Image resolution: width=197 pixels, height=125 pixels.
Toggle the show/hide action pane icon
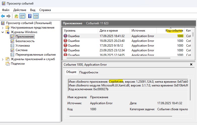(x=36, y=16)
